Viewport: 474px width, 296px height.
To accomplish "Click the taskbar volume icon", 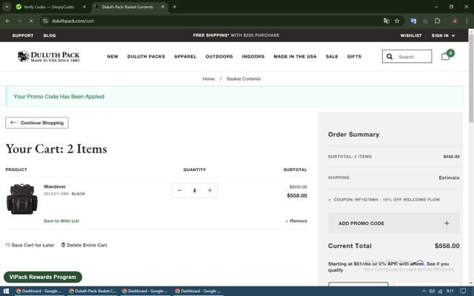I will (432, 291).
